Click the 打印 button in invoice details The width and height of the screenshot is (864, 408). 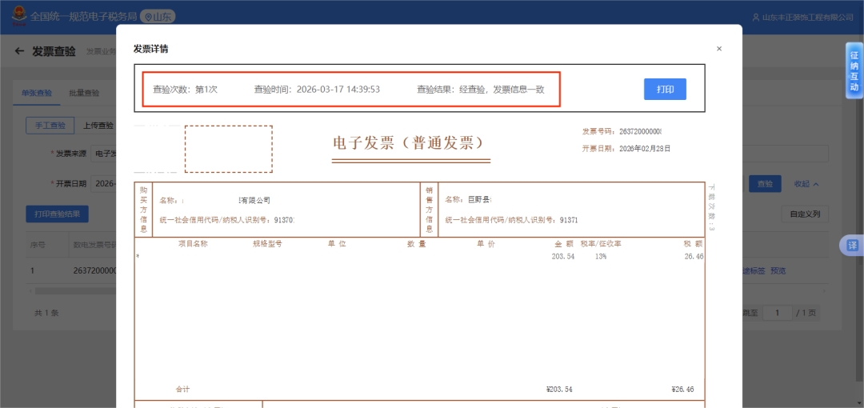pyautogui.click(x=665, y=89)
